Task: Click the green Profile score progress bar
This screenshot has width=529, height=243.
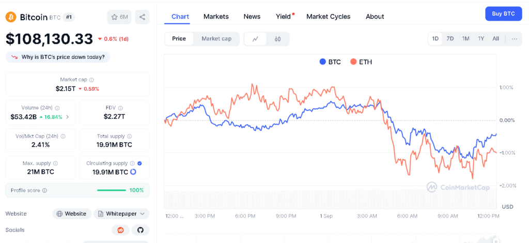Action: click(x=112, y=190)
